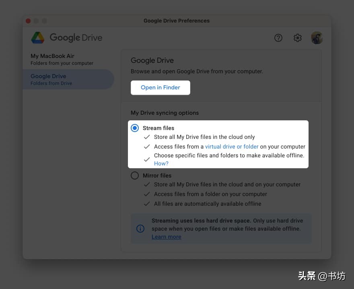
Task: Open the settings gear icon
Action: click(298, 37)
